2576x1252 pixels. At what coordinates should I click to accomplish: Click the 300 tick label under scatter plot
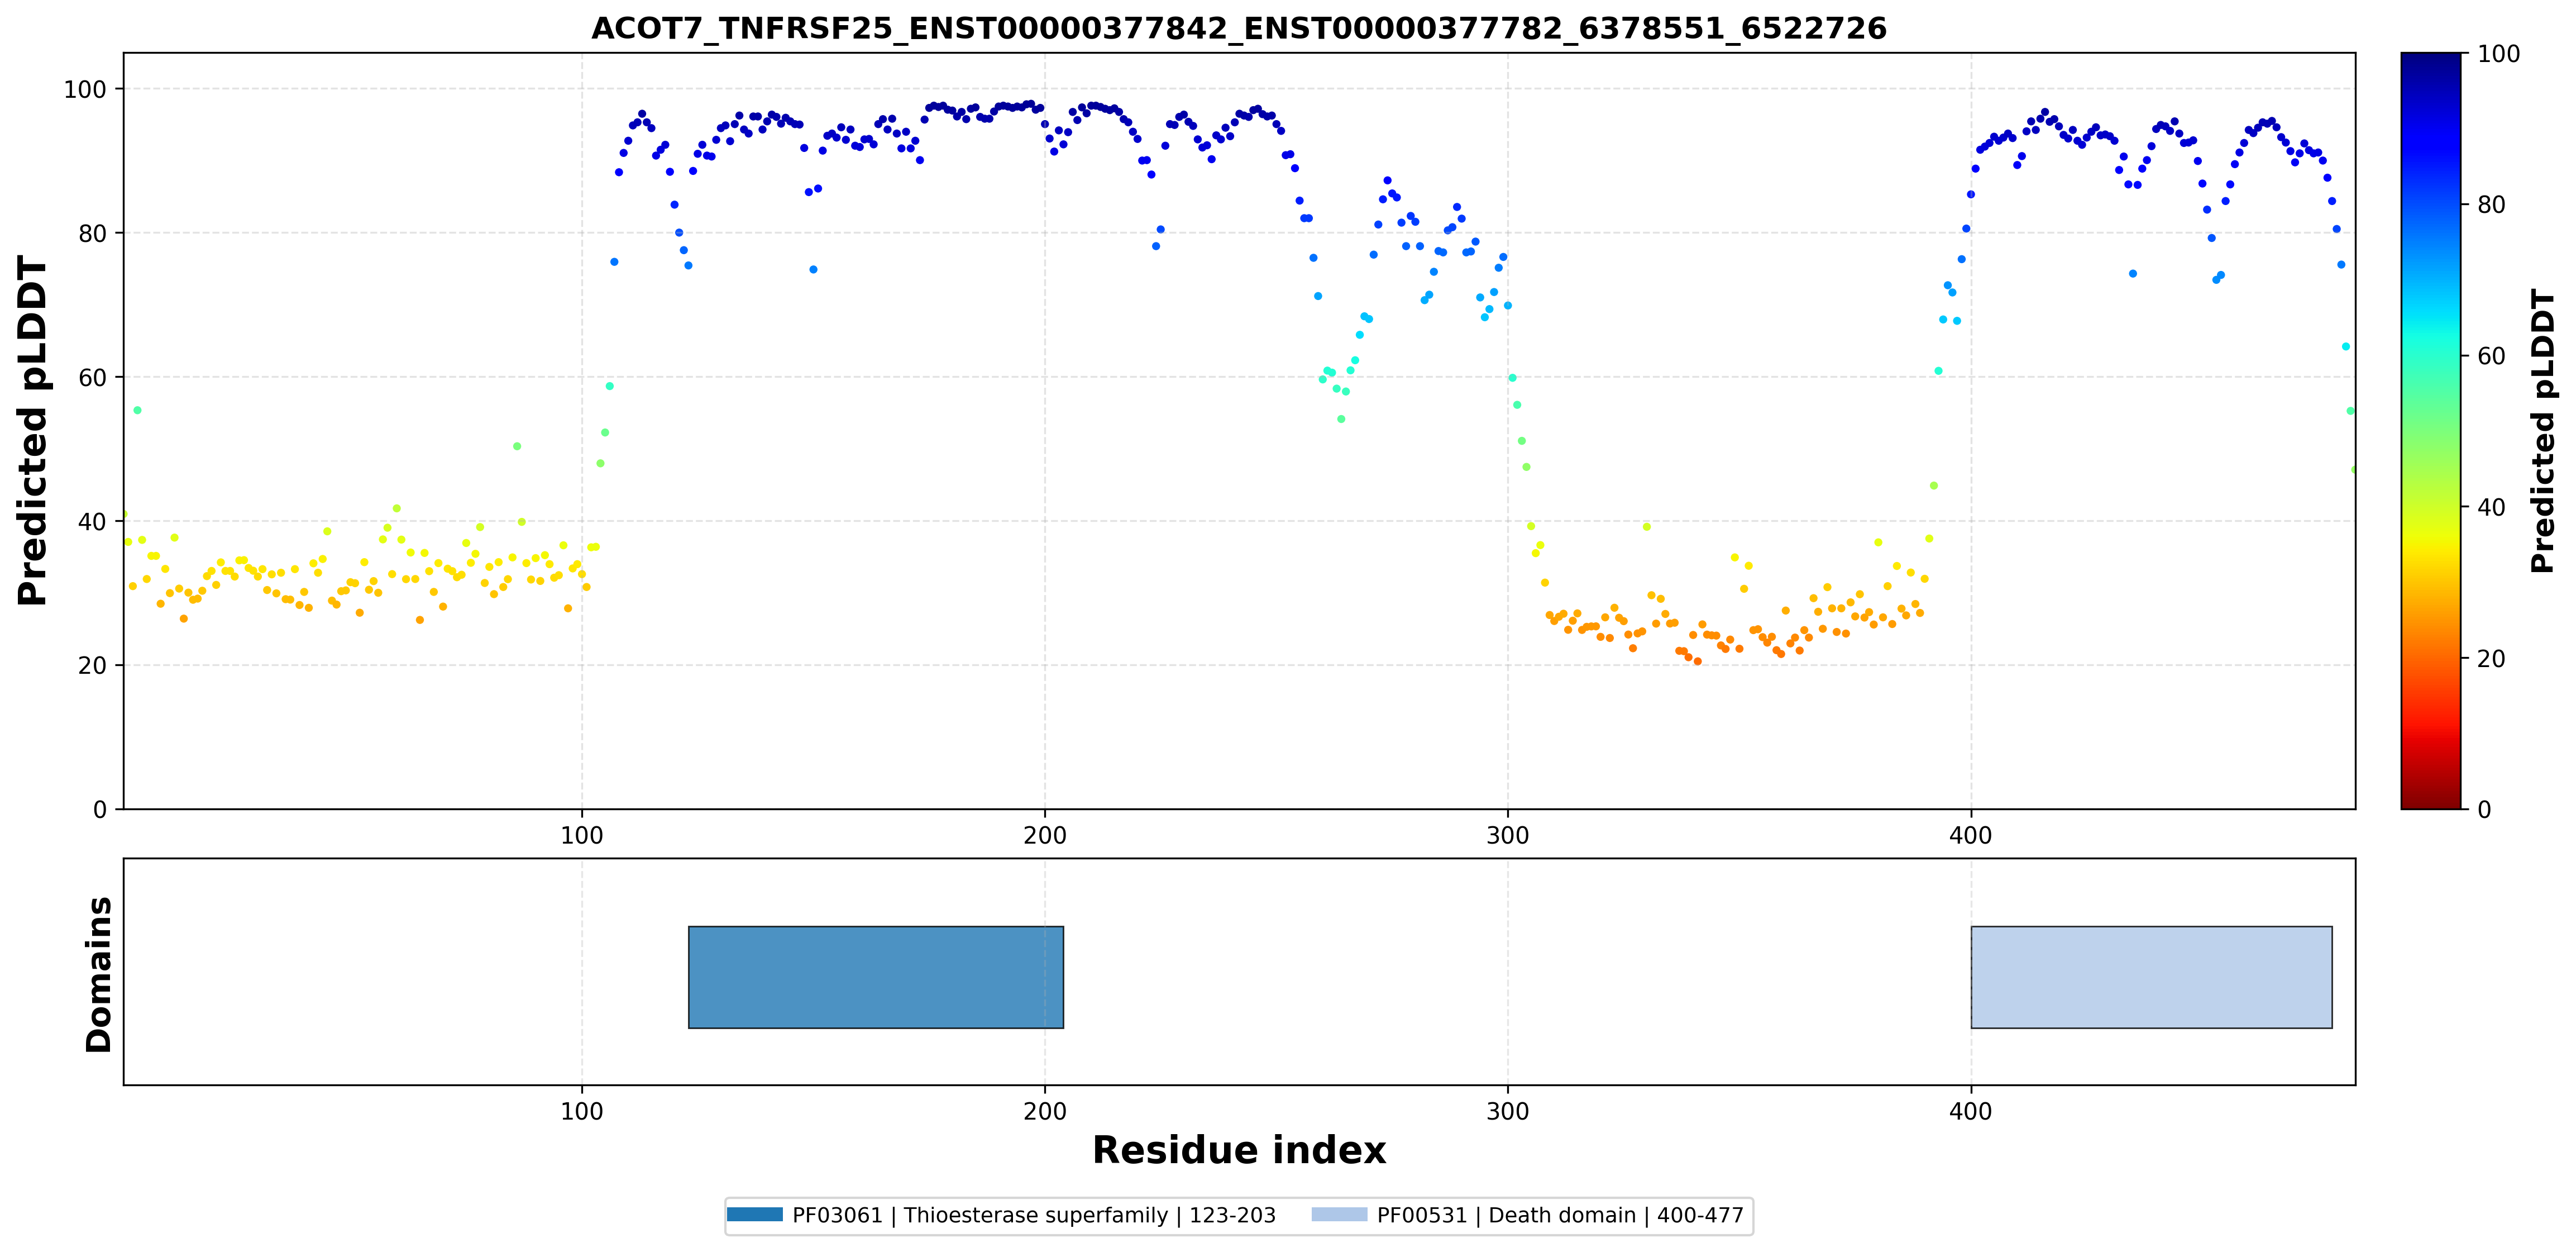tap(1508, 835)
